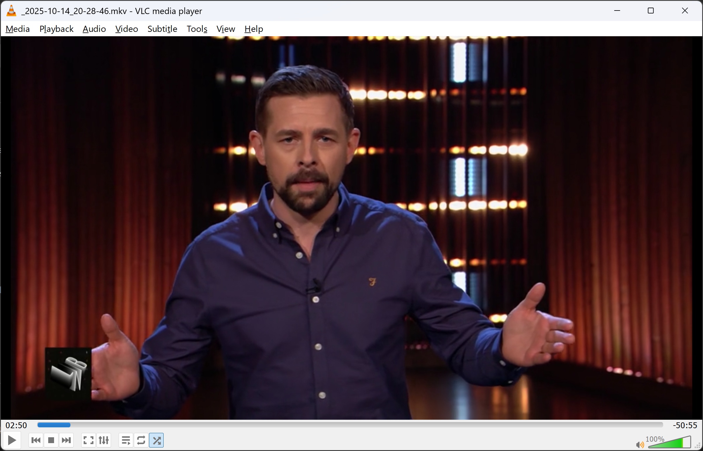Open the Playback menu
Viewport: 703px width, 451px height.
56,29
